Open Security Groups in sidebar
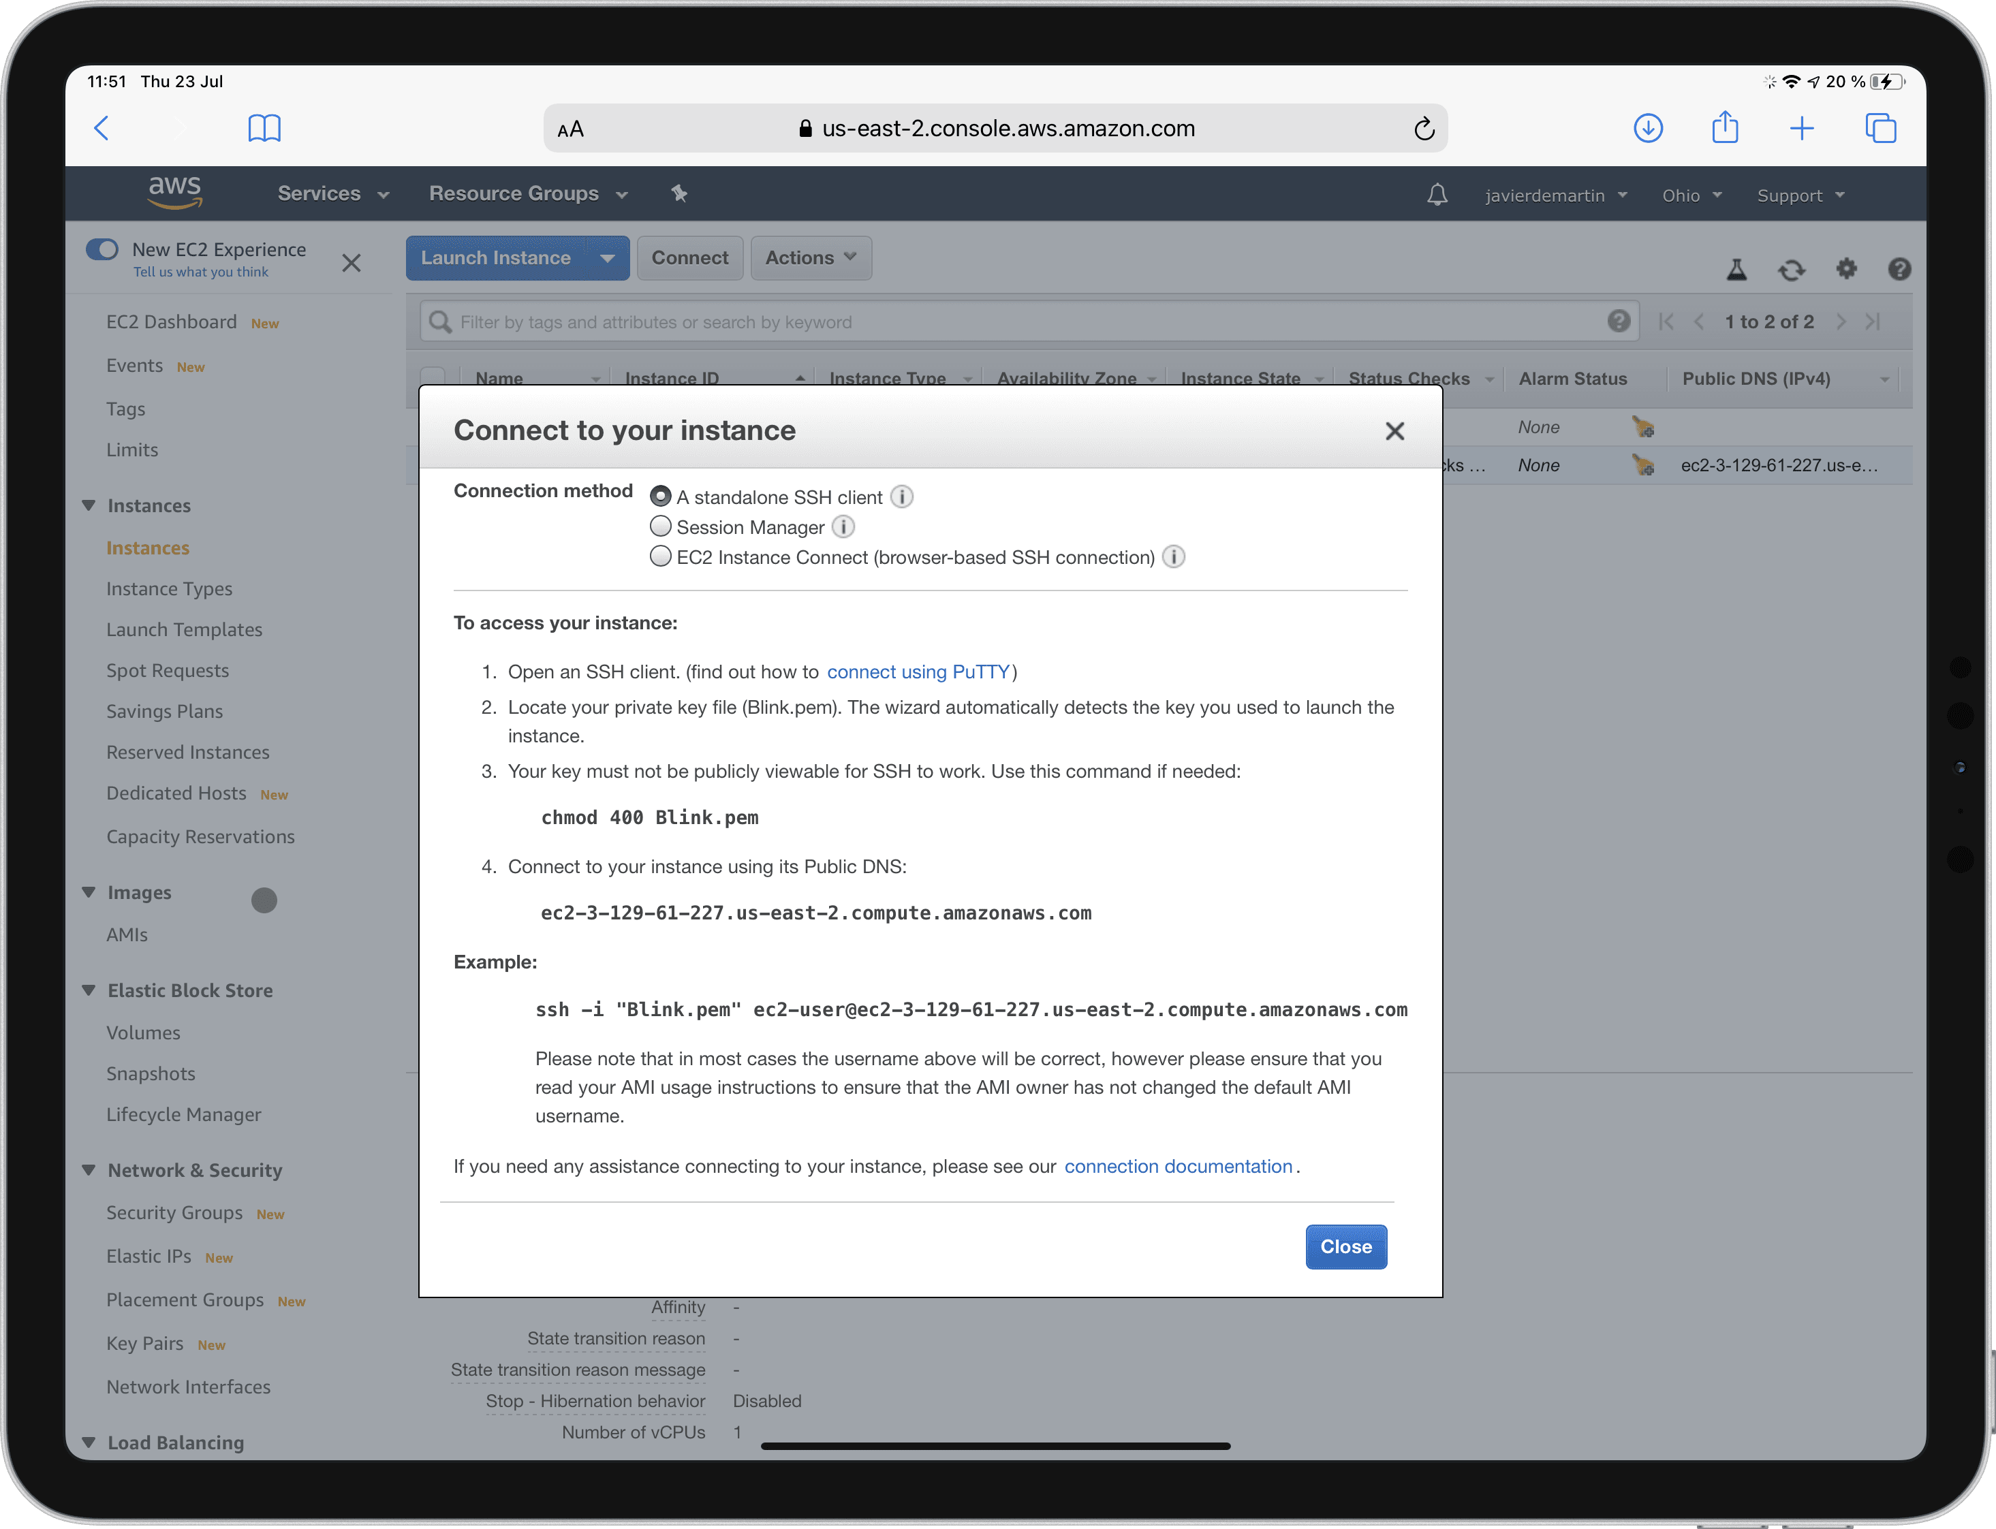 [x=174, y=1213]
